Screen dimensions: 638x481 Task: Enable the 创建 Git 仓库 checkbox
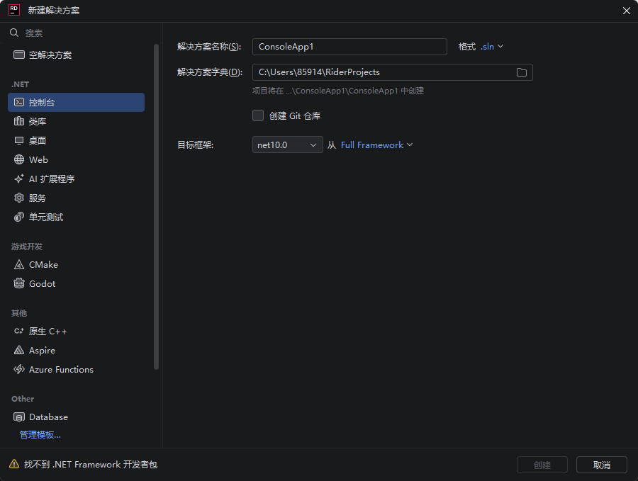coord(258,115)
